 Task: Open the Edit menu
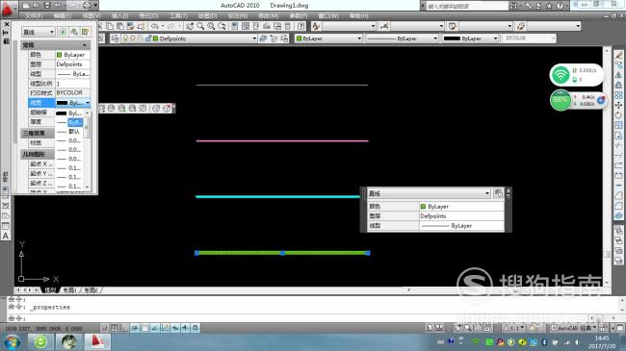[x=63, y=15]
